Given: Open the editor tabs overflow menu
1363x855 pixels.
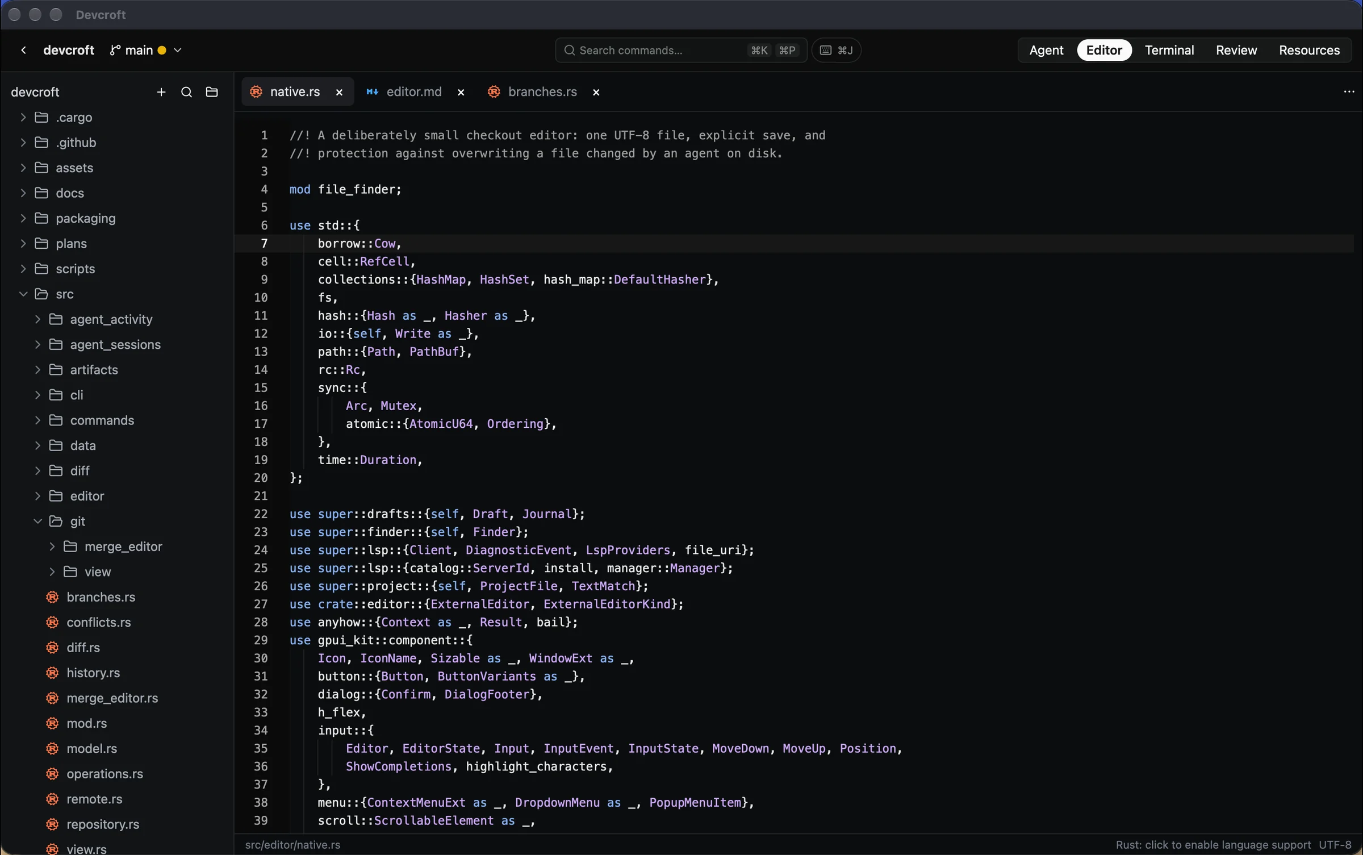Looking at the screenshot, I should (1349, 91).
